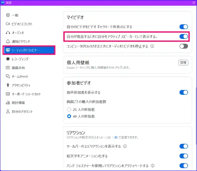Screen dimensions: 197x171
Task: Close the 設定 window
Action: point(194,3)
